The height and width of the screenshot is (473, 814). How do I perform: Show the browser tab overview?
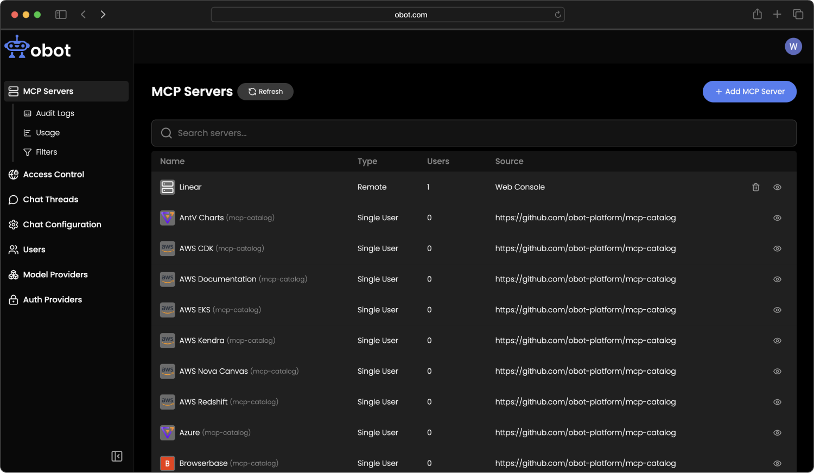(798, 15)
